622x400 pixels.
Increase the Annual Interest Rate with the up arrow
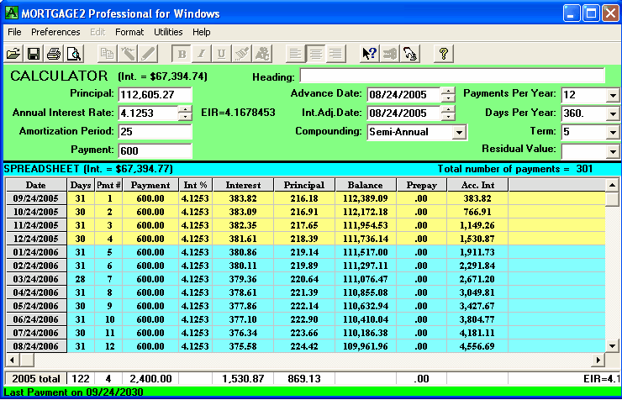point(185,109)
